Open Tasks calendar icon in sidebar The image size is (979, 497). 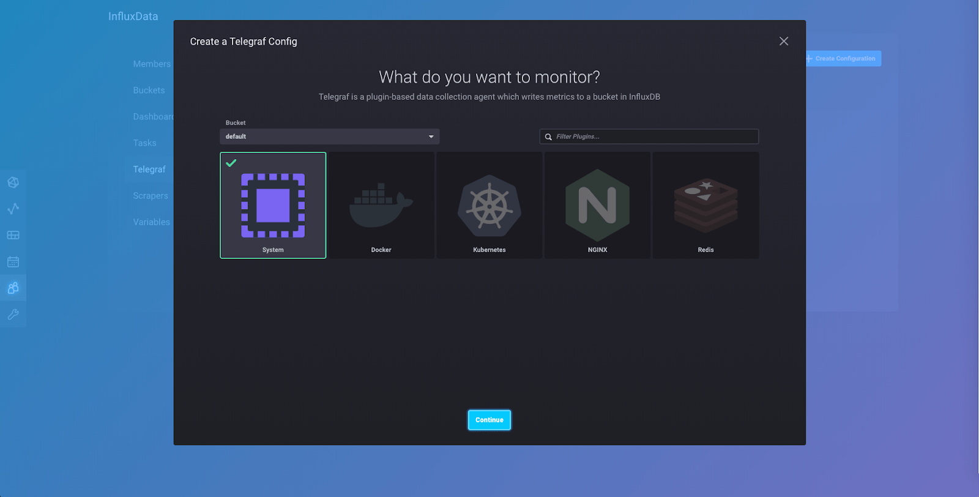pyautogui.click(x=13, y=261)
